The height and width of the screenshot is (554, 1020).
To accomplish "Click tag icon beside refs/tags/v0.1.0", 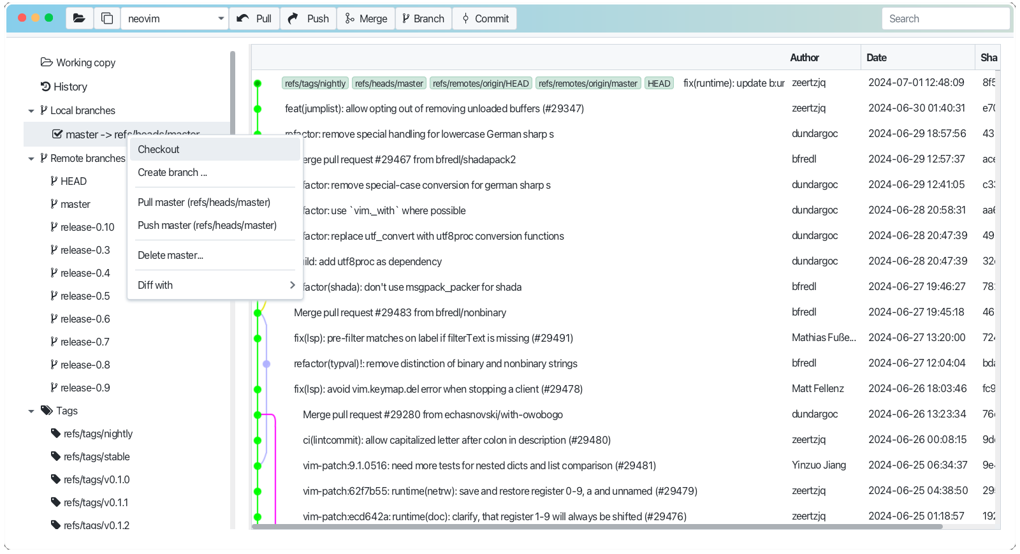I will 55,479.
